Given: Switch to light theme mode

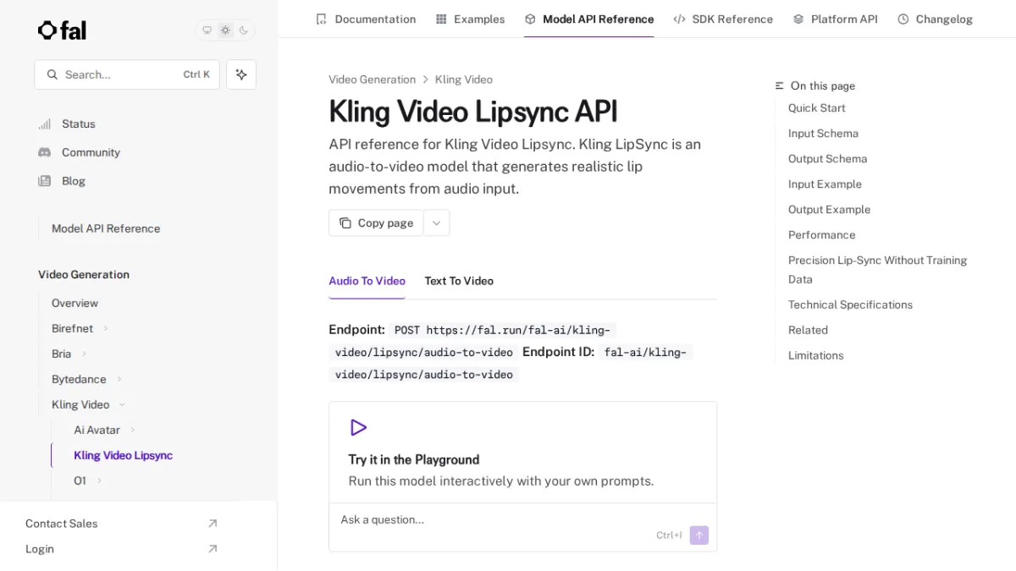Looking at the screenshot, I should click(225, 30).
